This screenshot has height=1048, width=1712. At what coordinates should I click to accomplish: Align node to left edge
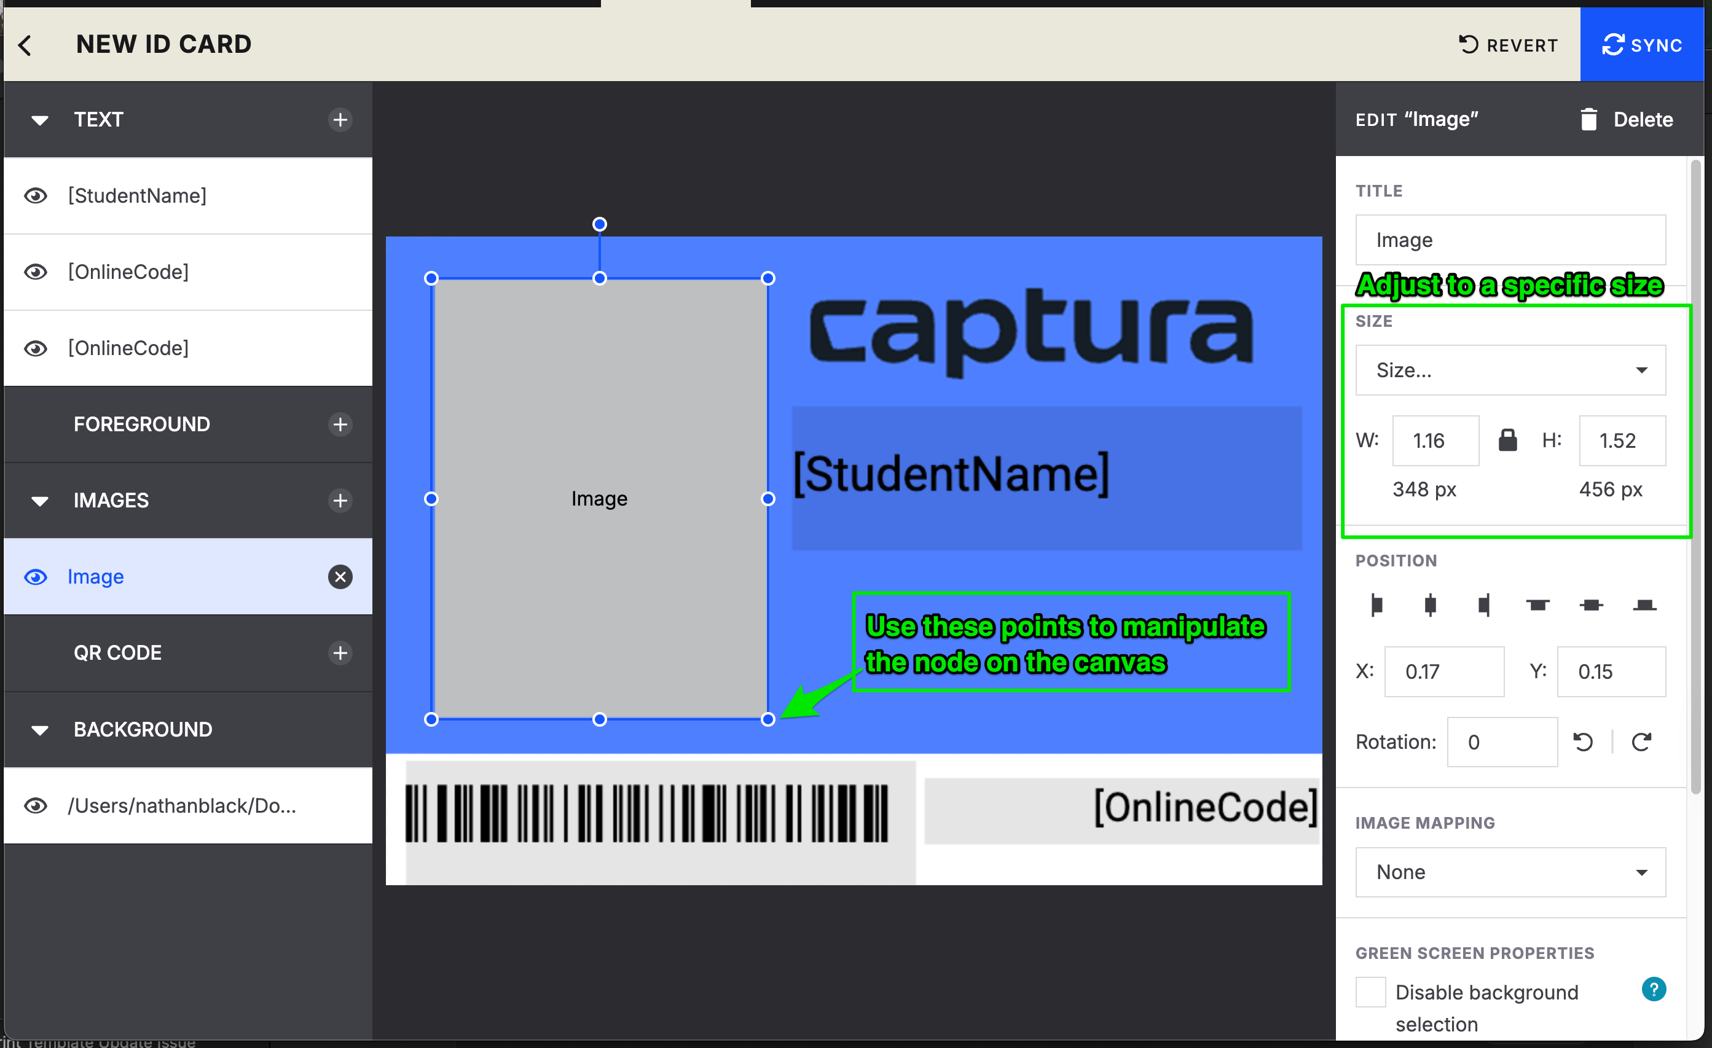point(1376,605)
